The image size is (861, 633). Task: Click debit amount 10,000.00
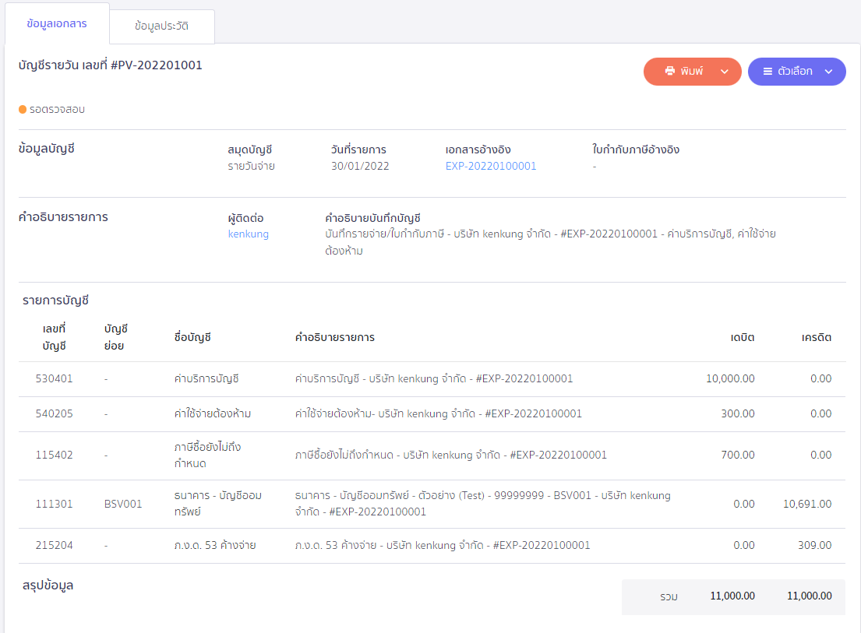(730, 378)
